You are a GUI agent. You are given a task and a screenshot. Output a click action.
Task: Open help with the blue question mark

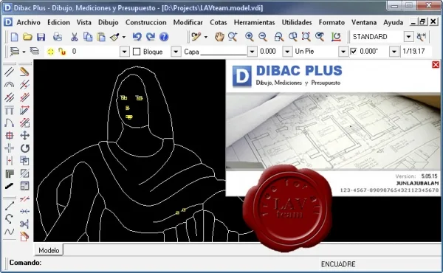(164, 37)
